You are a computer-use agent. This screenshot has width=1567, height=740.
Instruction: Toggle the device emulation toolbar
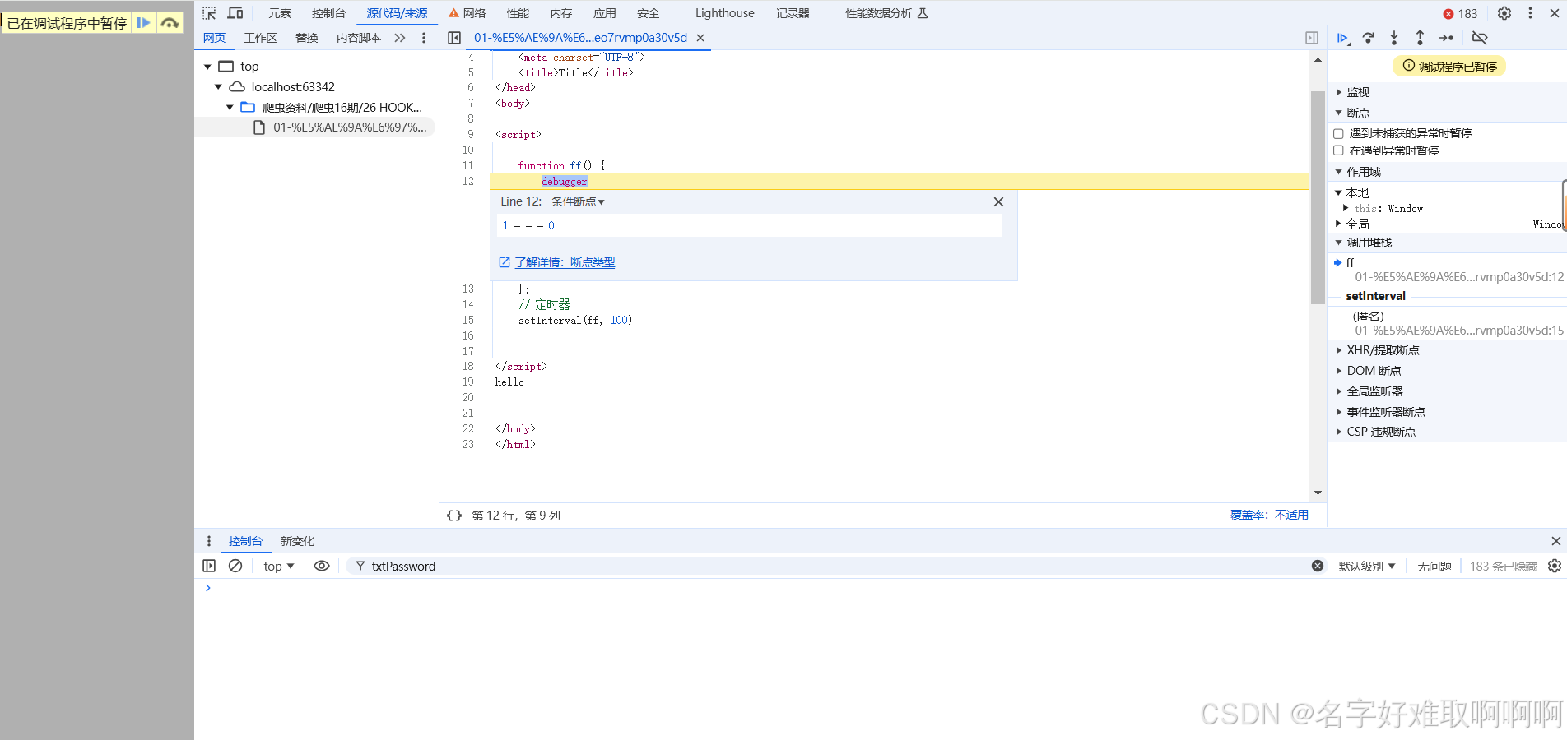tap(235, 13)
